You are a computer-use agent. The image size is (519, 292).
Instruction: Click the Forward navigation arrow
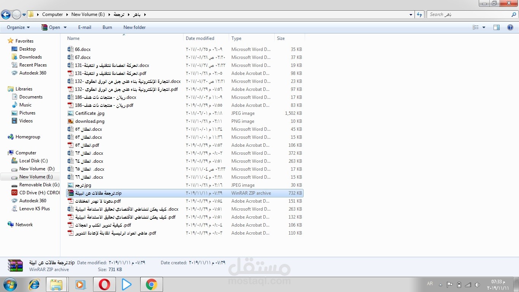16,15
